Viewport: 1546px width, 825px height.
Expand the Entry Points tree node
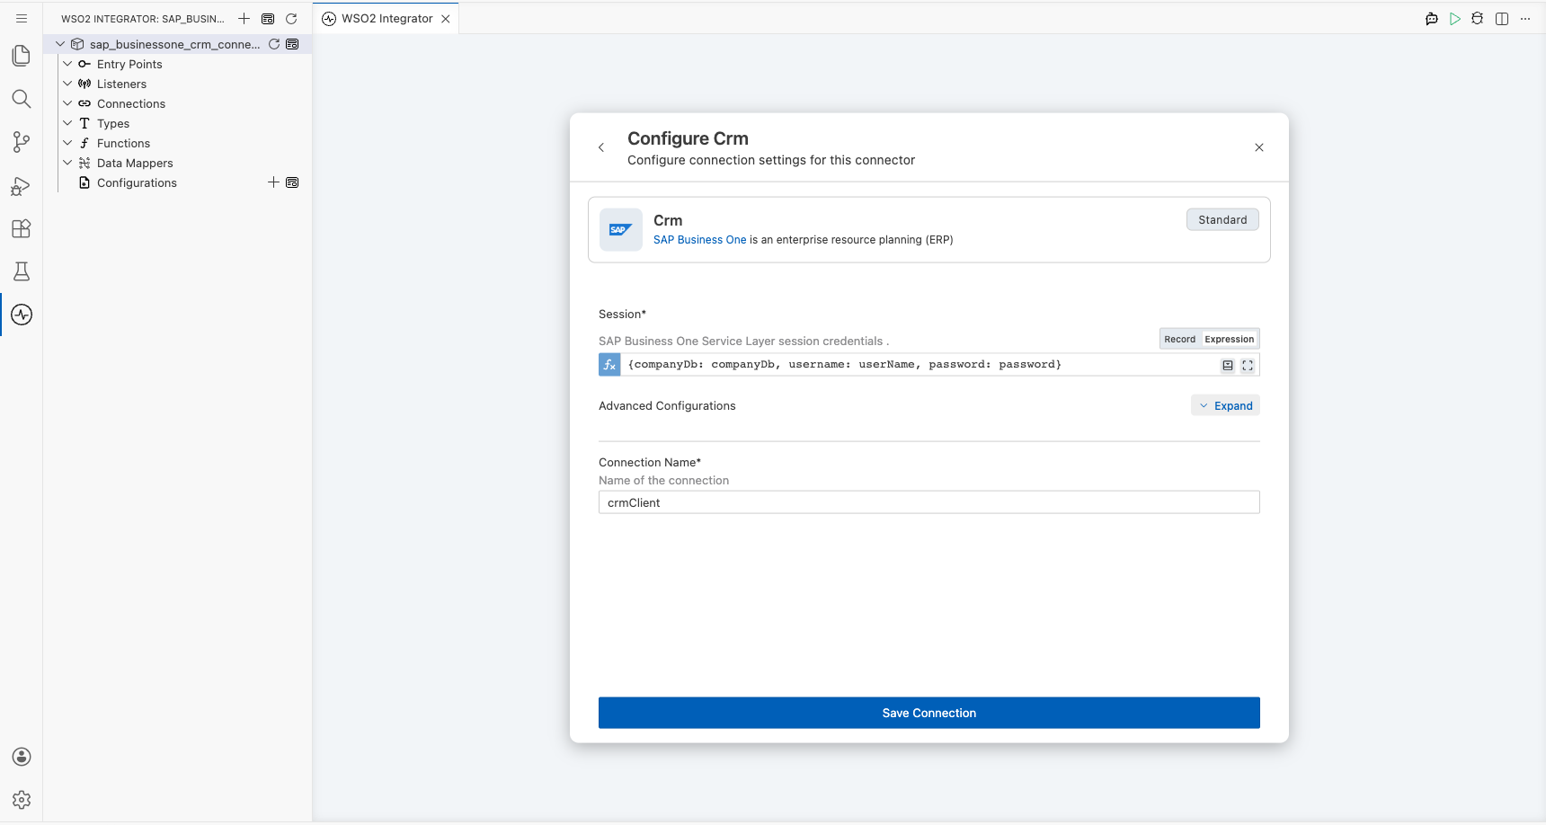pyautogui.click(x=67, y=64)
